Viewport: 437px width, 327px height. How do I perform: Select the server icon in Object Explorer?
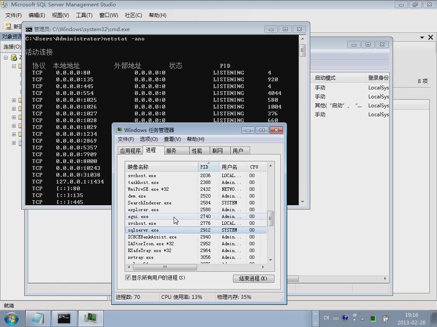14,57
